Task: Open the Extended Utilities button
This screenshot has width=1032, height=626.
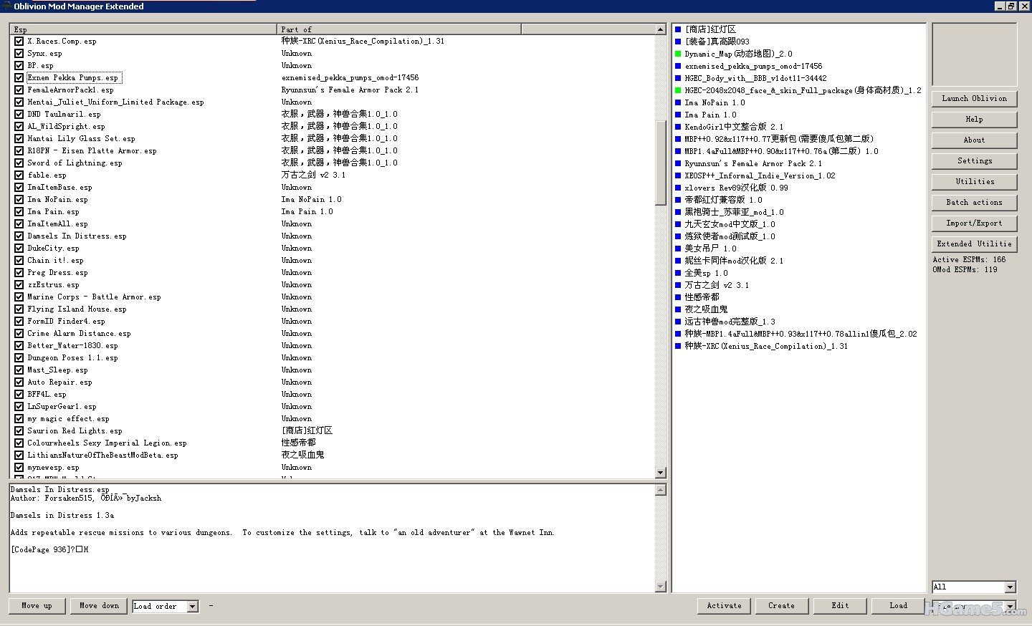Action: point(974,244)
